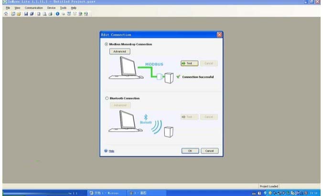Select the Modbus Monodrop Connection radio button
Image resolution: width=323 pixels, height=196 pixels.
coord(106,44)
